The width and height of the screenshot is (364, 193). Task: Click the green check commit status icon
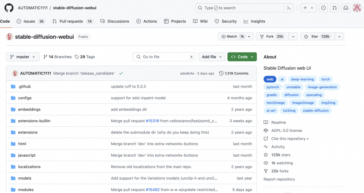pyautogui.click(x=121, y=73)
